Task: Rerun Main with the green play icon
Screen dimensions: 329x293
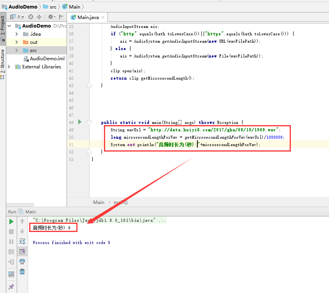Action: coord(11,221)
